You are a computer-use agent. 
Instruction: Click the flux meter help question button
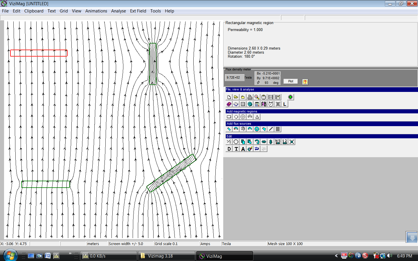point(305,82)
